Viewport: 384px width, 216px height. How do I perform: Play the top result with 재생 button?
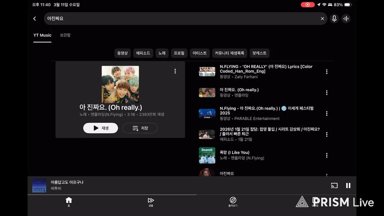click(100, 128)
